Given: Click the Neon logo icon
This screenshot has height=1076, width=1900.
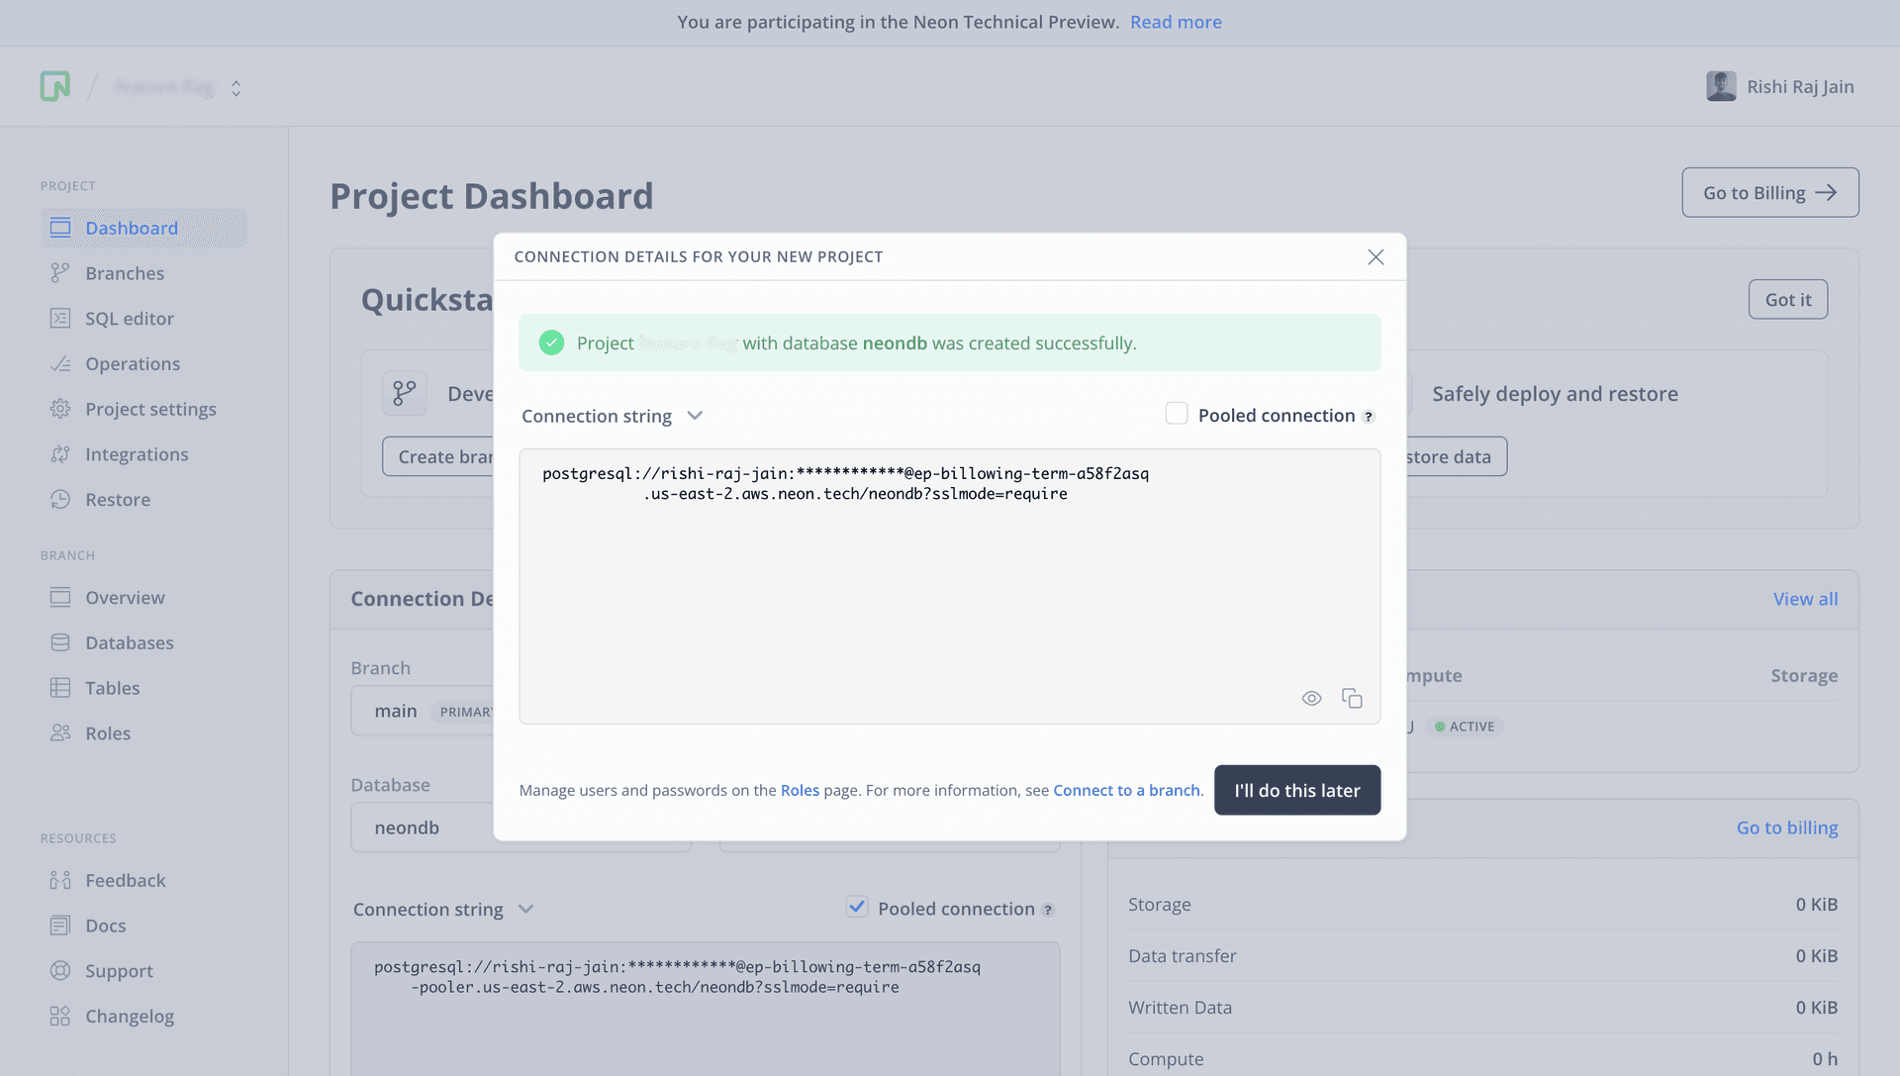Looking at the screenshot, I should pos(55,86).
